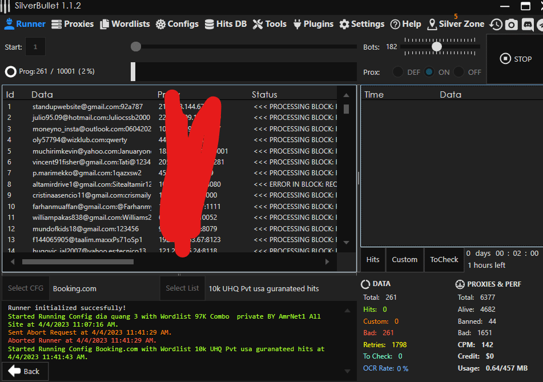Click the Silver Zone map pin icon

(432, 24)
